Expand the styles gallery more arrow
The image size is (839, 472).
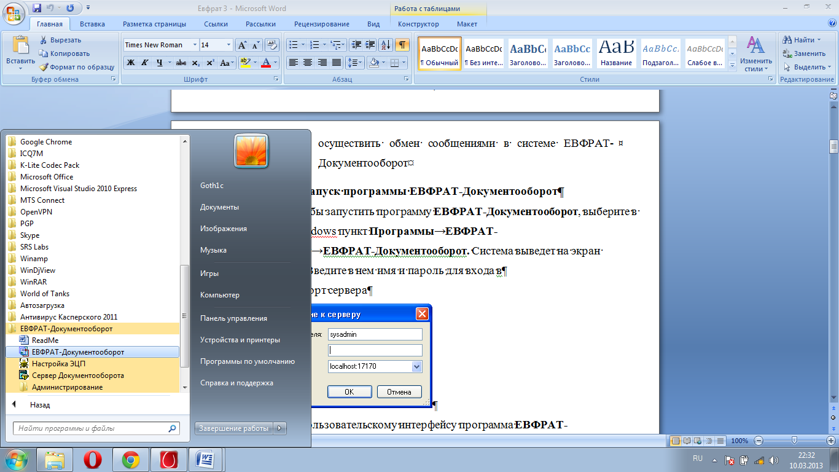[x=732, y=66]
